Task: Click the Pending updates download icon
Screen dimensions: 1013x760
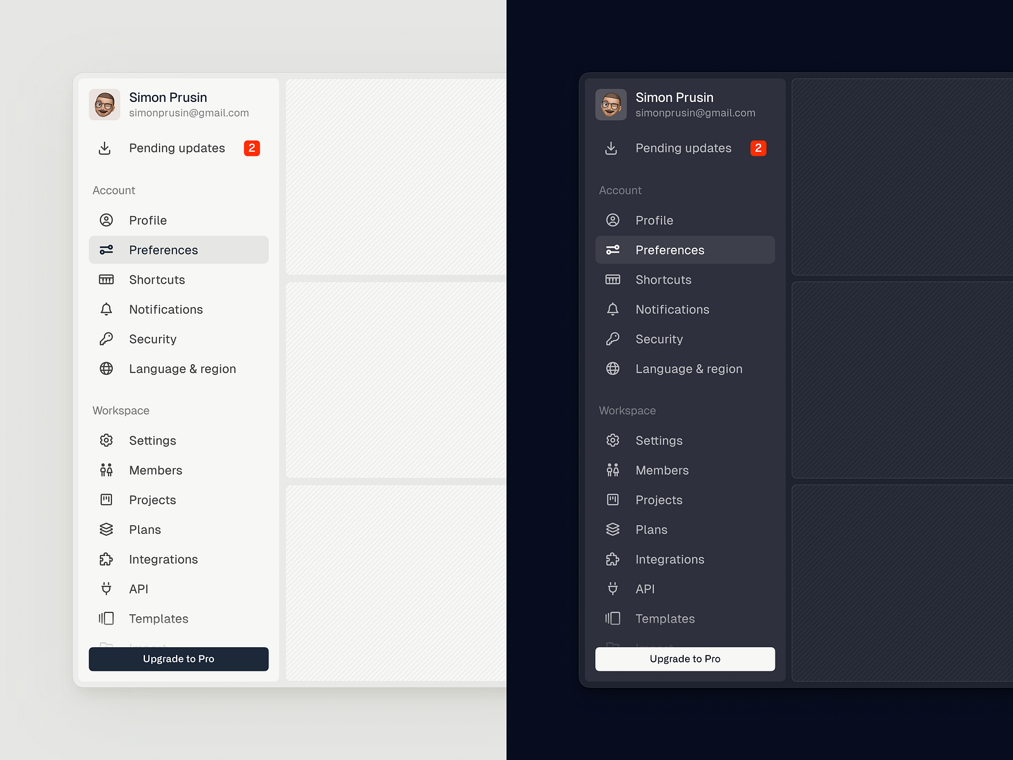Action: [105, 148]
